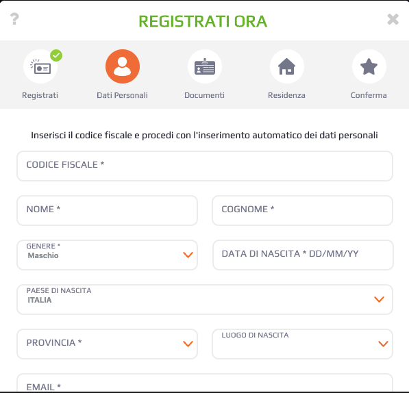Focus the Data di Nascita field
The width and height of the screenshot is (409, 393).
pos(303,255)
